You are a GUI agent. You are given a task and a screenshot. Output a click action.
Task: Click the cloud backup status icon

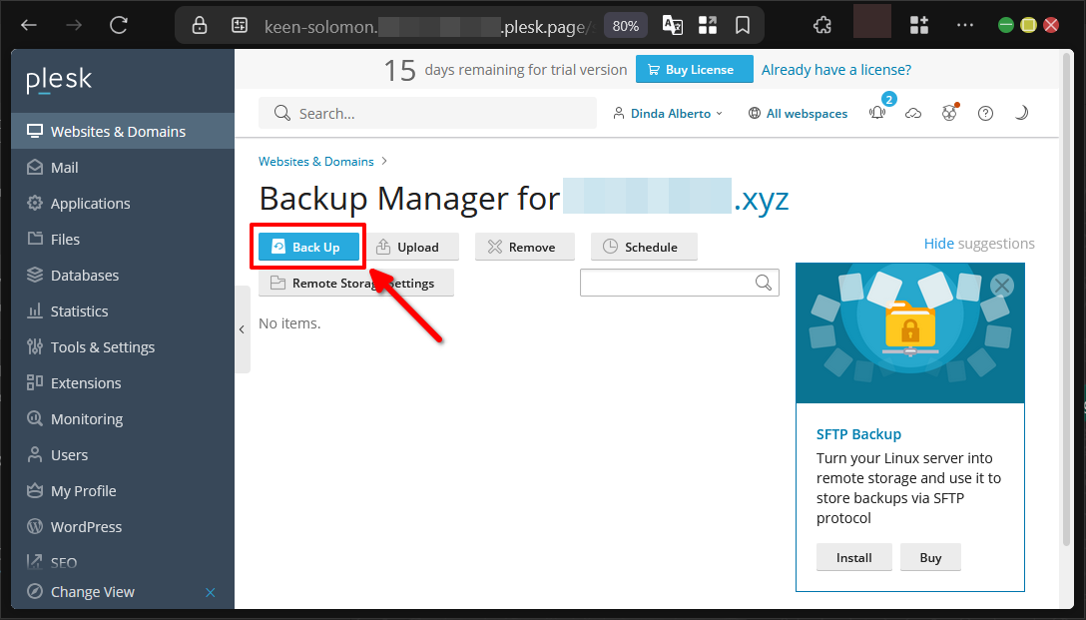[912, 113]
